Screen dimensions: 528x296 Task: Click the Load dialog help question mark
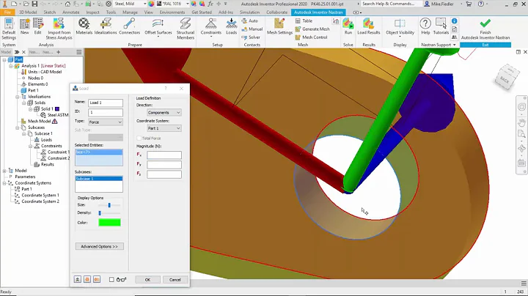click(165, 88)
